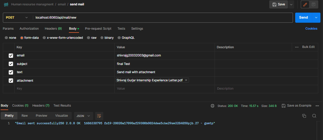The image size is (323, 140).
Task: Open the comments icon
Action: click(x=314, y=4)
